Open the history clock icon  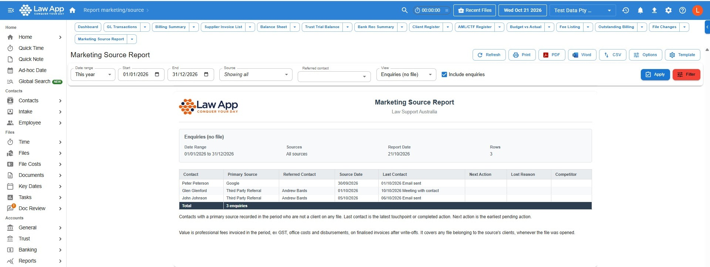pyautogui.click(x=626, y=10)
